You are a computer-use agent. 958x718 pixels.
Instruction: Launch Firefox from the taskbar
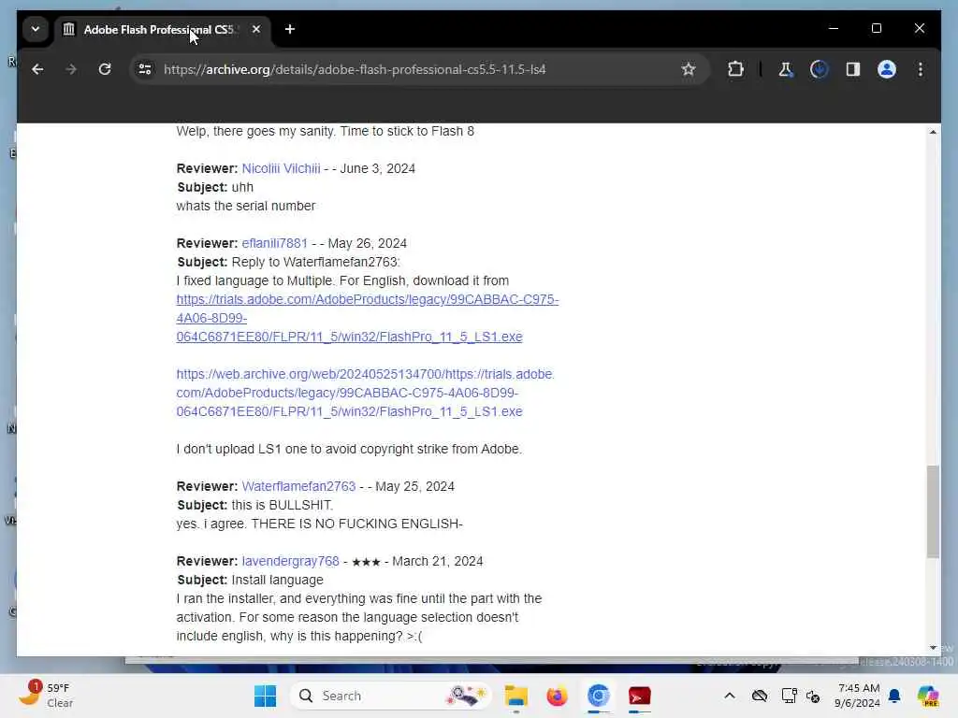[x=557, y=696]
